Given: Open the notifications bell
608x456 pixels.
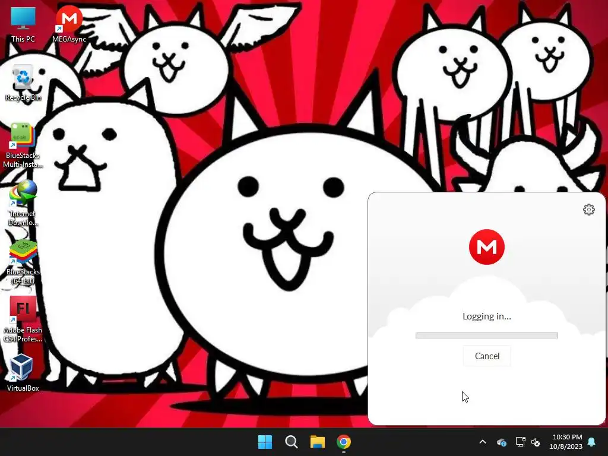Looking at the screenshot, I should click(592, 442).
